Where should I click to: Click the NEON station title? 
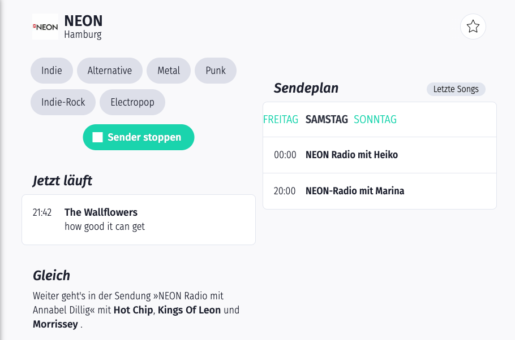(x=83, y=21)
